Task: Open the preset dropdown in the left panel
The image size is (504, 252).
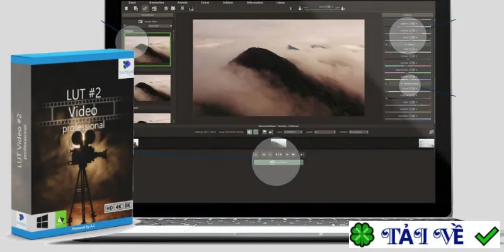Action: pos(160,26)
